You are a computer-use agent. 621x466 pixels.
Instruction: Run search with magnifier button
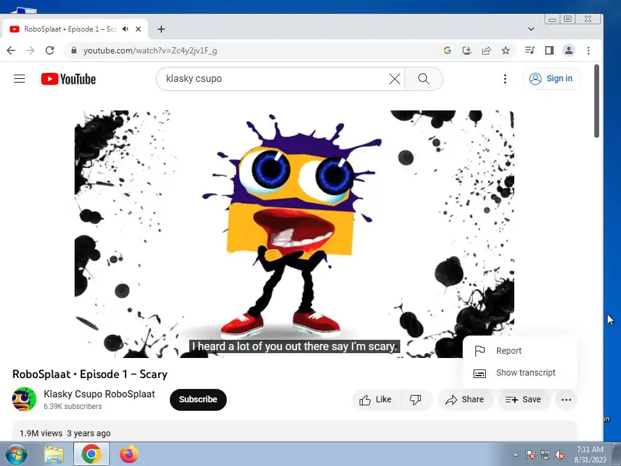coord(423,79)
